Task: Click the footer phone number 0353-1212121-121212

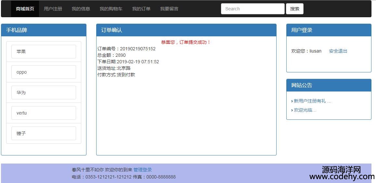Action: [109, 177]
